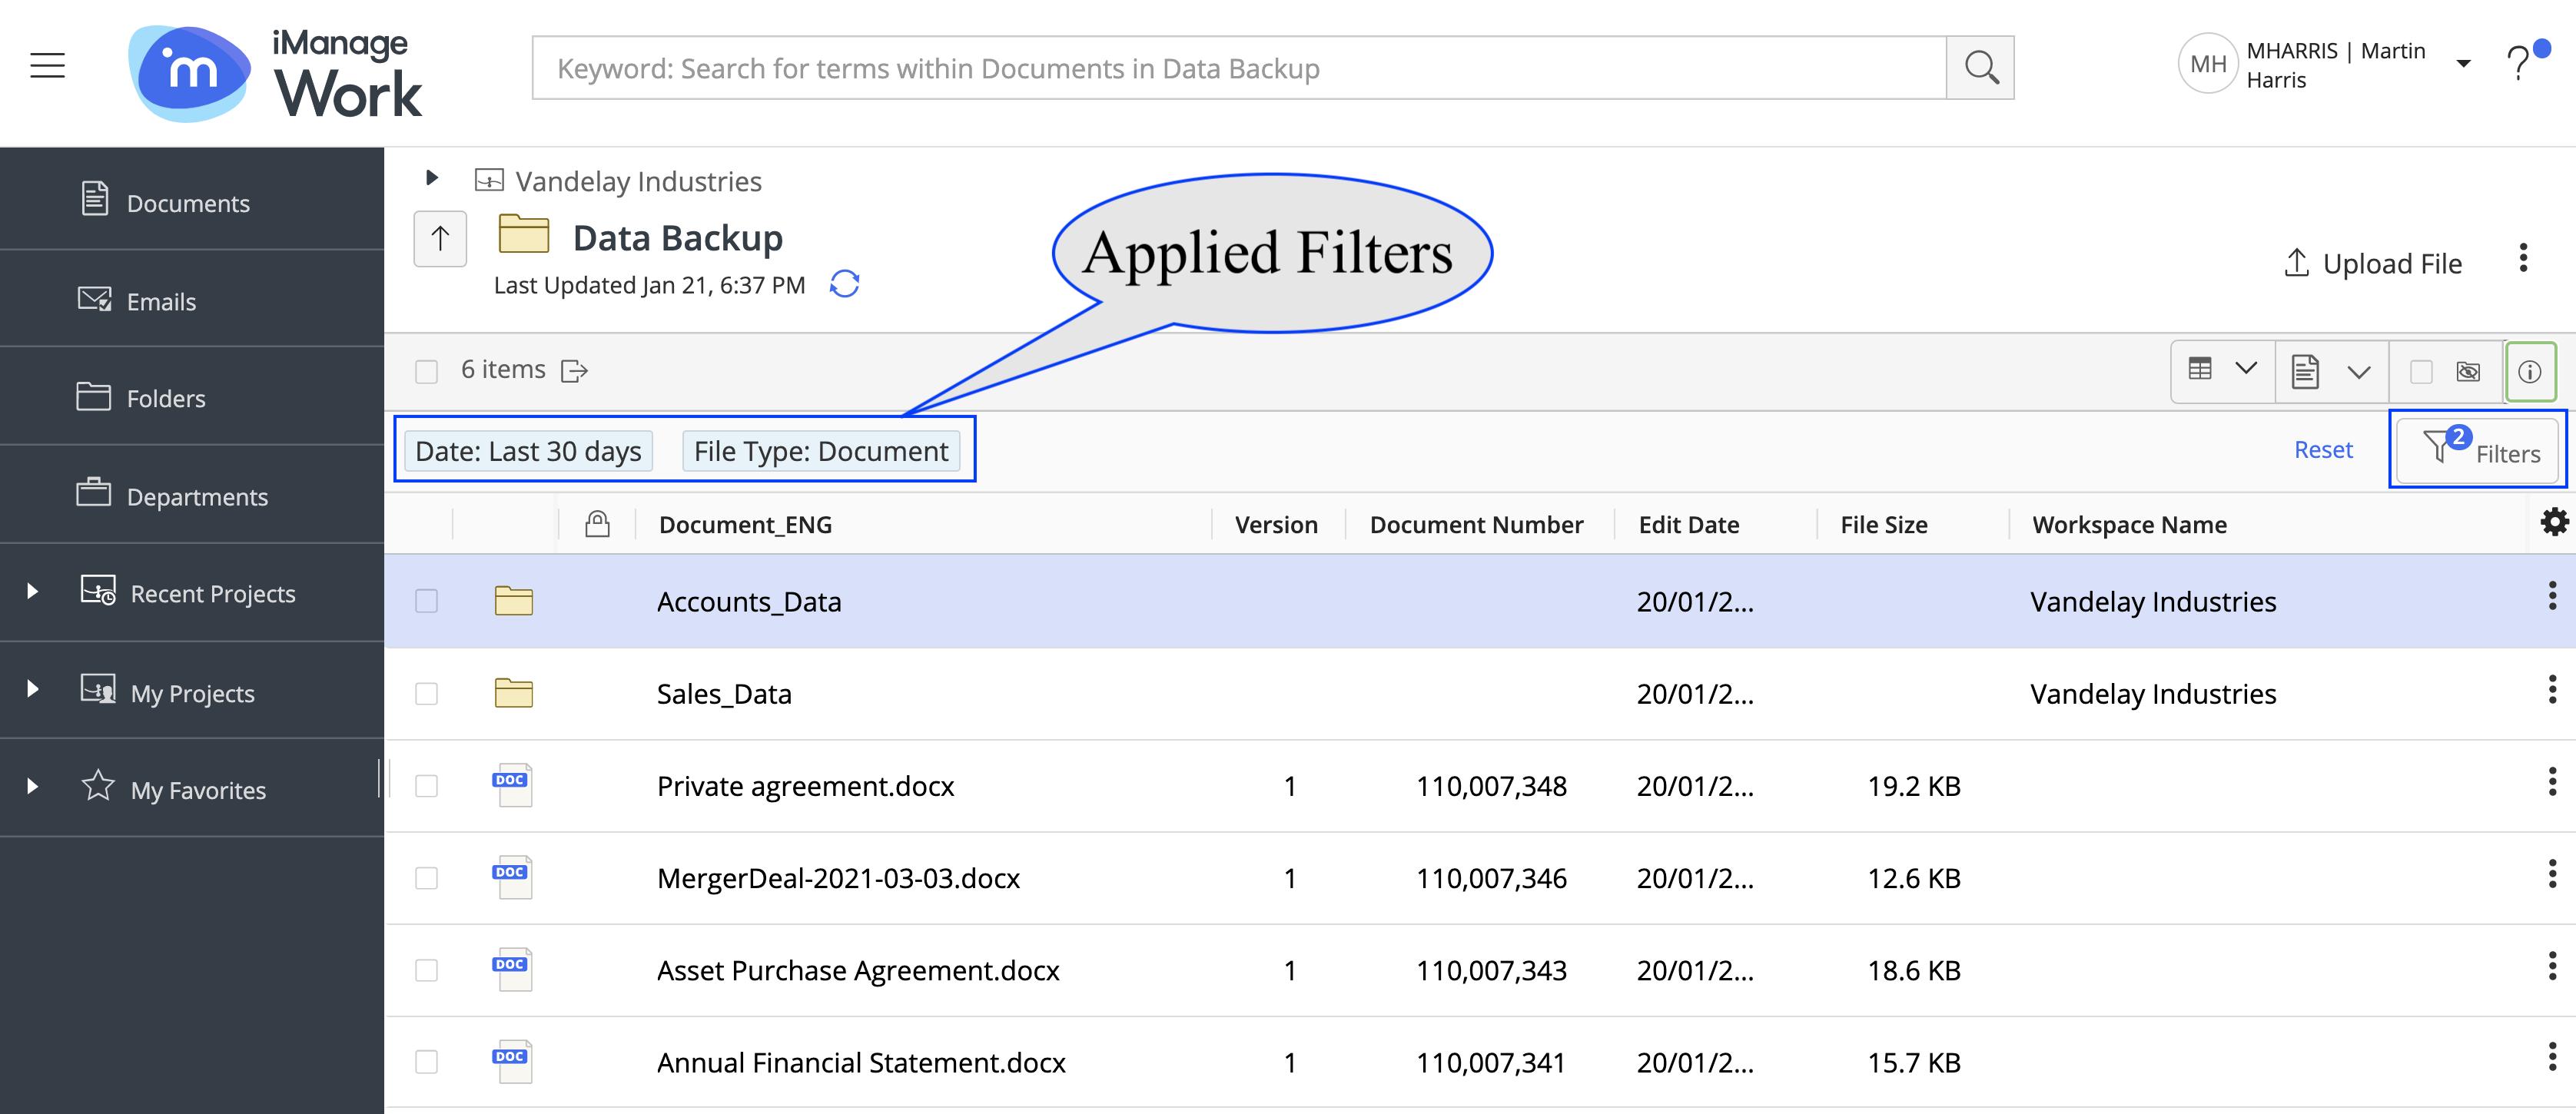This screenshot has width=2576, height=1114.
Task: Click the export icon beside 6 items
Action: (x=574, y=371)
